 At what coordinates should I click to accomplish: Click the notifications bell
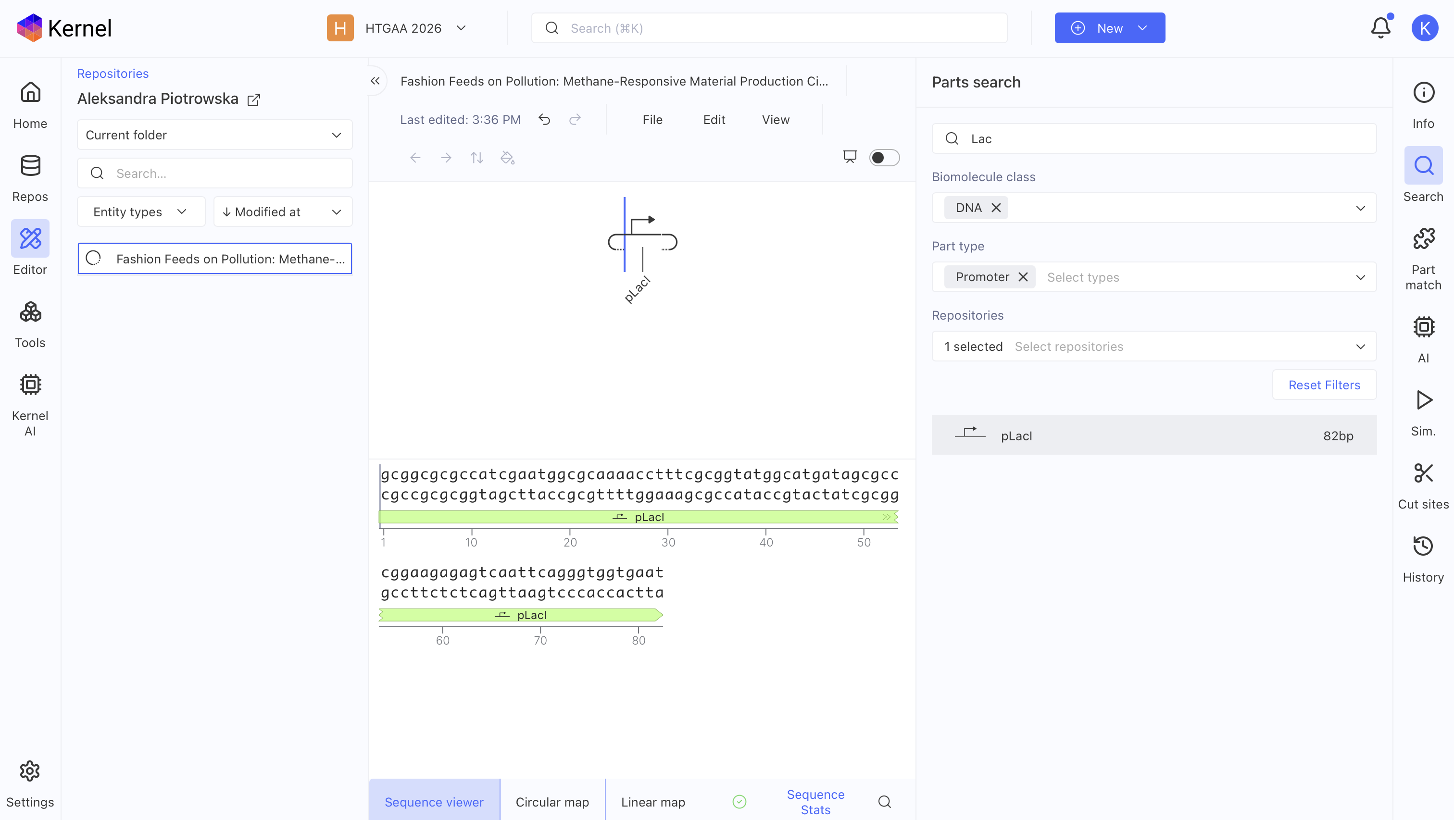(1380, 28)
